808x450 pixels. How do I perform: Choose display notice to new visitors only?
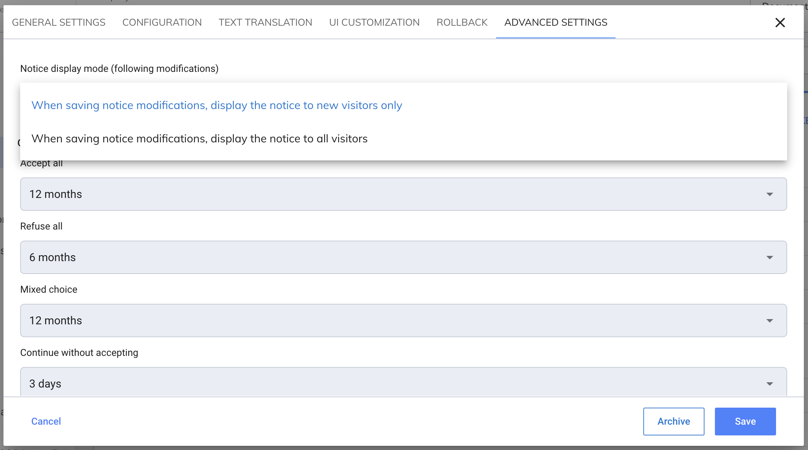pyautogui.click(x=216, y=105)
